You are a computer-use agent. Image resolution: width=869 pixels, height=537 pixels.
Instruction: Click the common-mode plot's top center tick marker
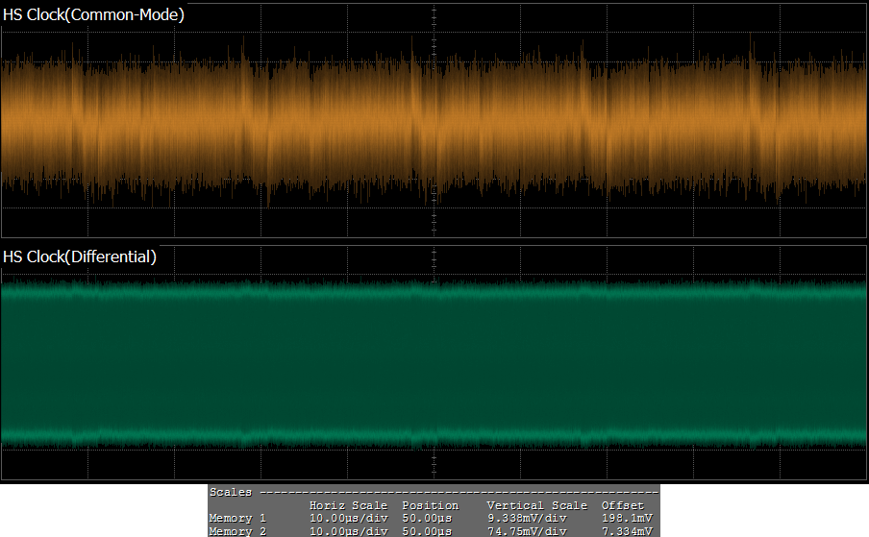(x=434, y=12)
